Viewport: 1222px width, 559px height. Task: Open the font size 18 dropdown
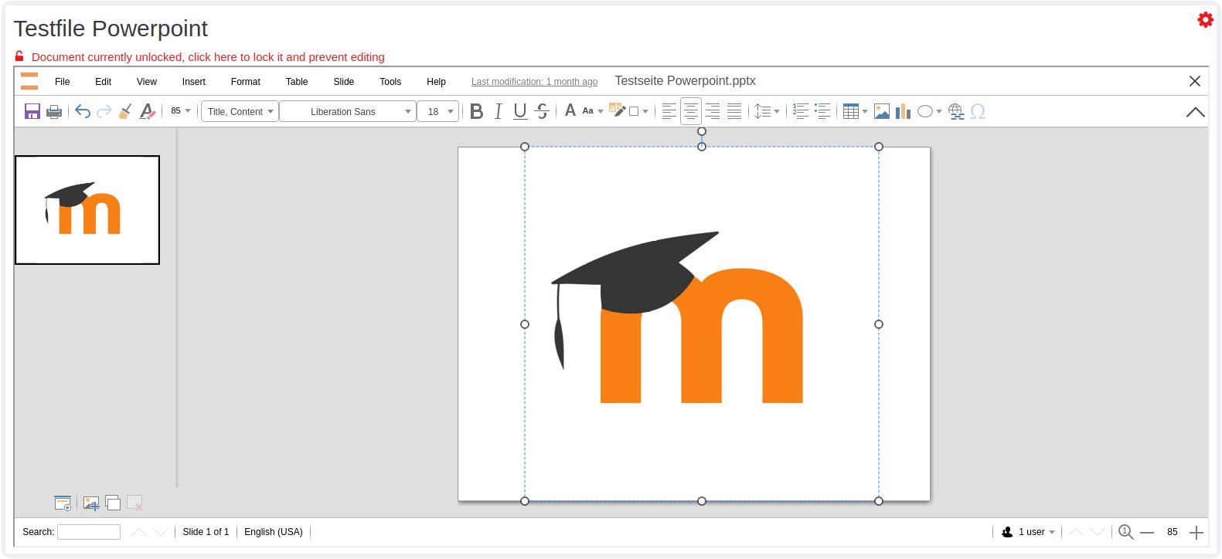pyautogui.click(x=437, y=111)
